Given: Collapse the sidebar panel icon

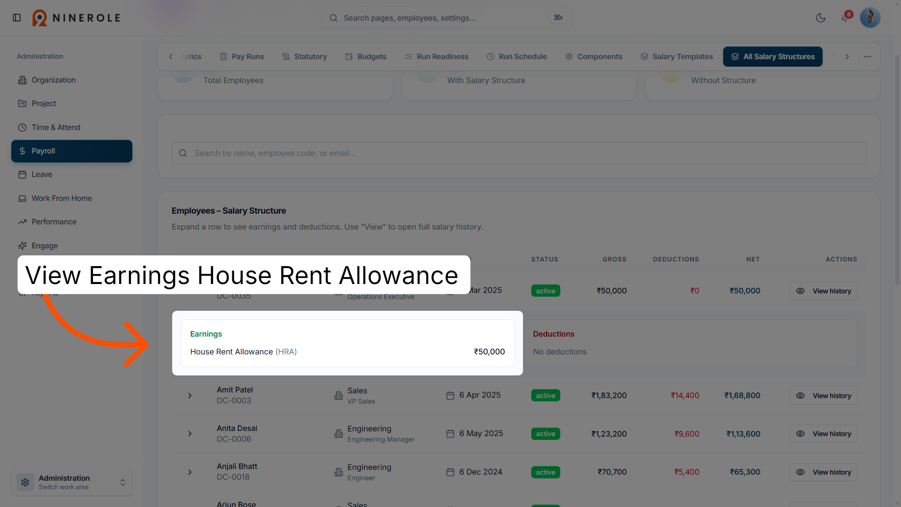Looking at the screenshot, I should click(x=17, y=18).
